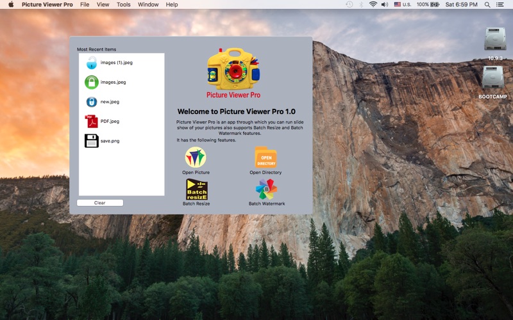Open the Apple menu
The width and height of the screenshot is (513, 320).
11,4
